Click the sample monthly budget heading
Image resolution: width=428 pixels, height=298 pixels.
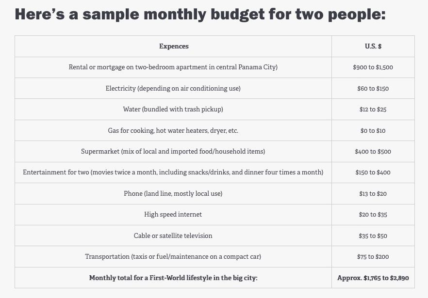(200, 14)
